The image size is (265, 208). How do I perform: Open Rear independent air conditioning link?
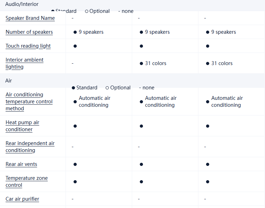click(x=30, y=147)
